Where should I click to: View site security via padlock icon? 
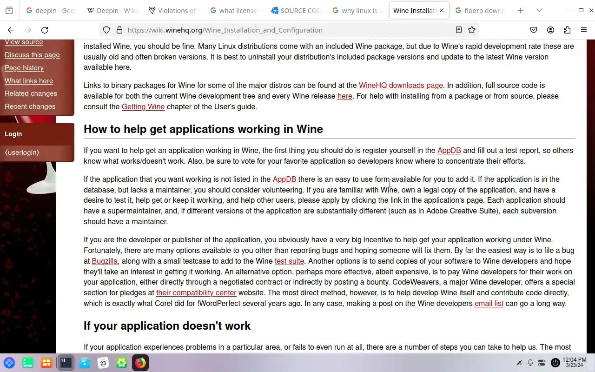click(x=119, y=30)
